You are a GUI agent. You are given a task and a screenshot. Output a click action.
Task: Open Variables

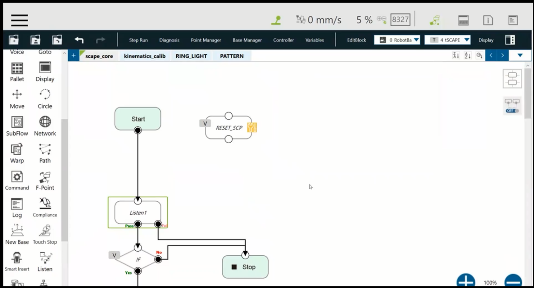(x=315, y=40)
